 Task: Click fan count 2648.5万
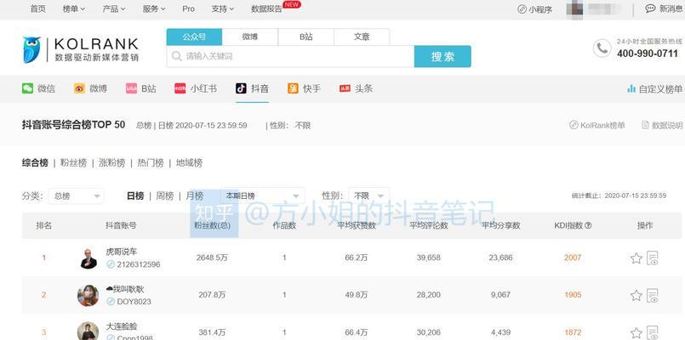[212, 258]
